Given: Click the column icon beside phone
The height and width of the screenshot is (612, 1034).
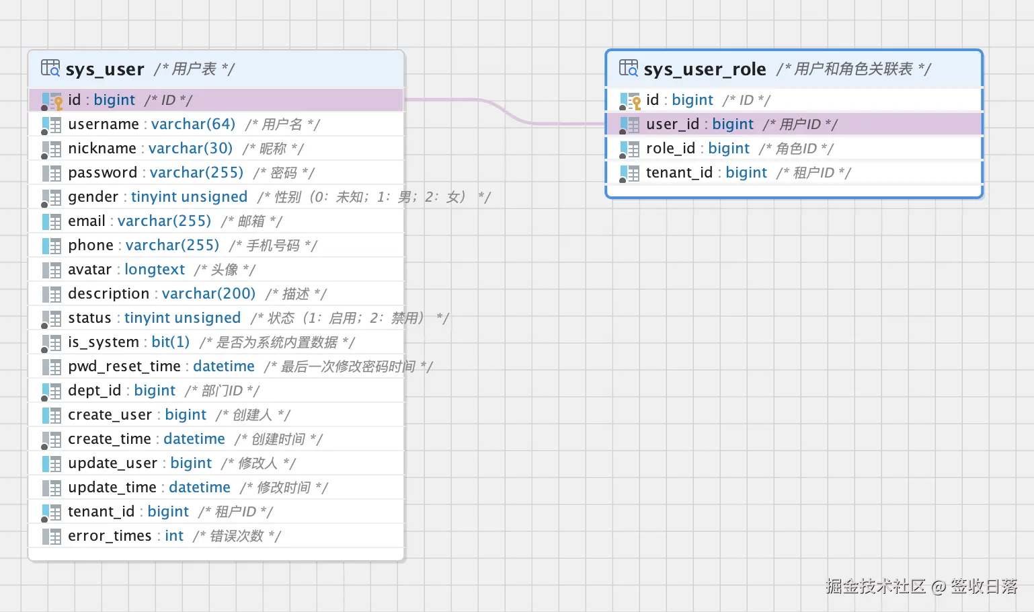Looking at the screenshot, I should (52, 245).
